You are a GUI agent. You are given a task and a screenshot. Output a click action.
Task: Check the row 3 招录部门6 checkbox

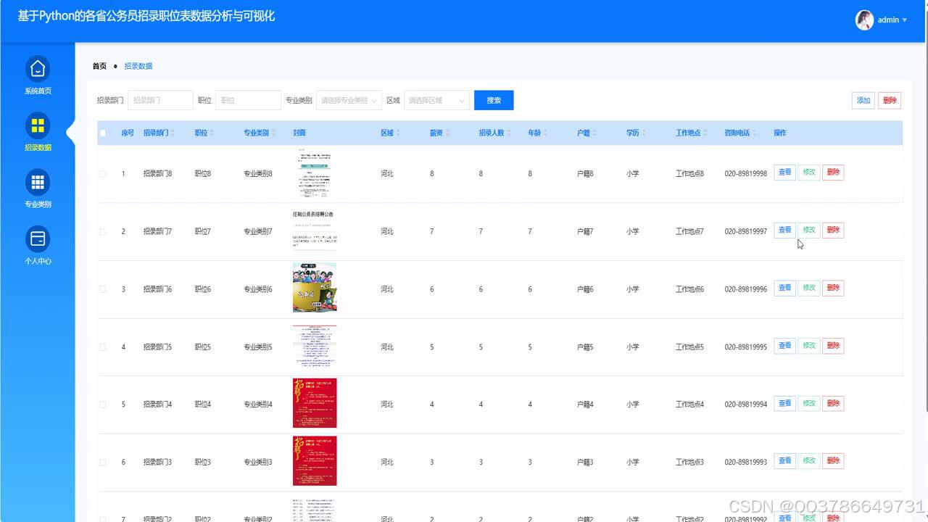click(102, 289)
